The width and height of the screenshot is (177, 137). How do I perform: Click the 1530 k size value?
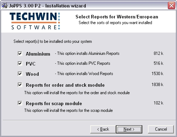pos(158,74)
